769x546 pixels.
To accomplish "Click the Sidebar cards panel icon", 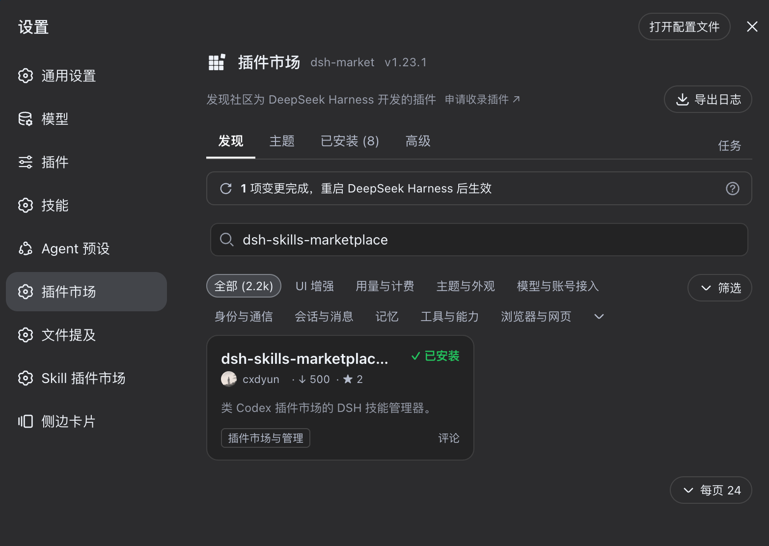I will pyautogui.click(x=26, y=421).
